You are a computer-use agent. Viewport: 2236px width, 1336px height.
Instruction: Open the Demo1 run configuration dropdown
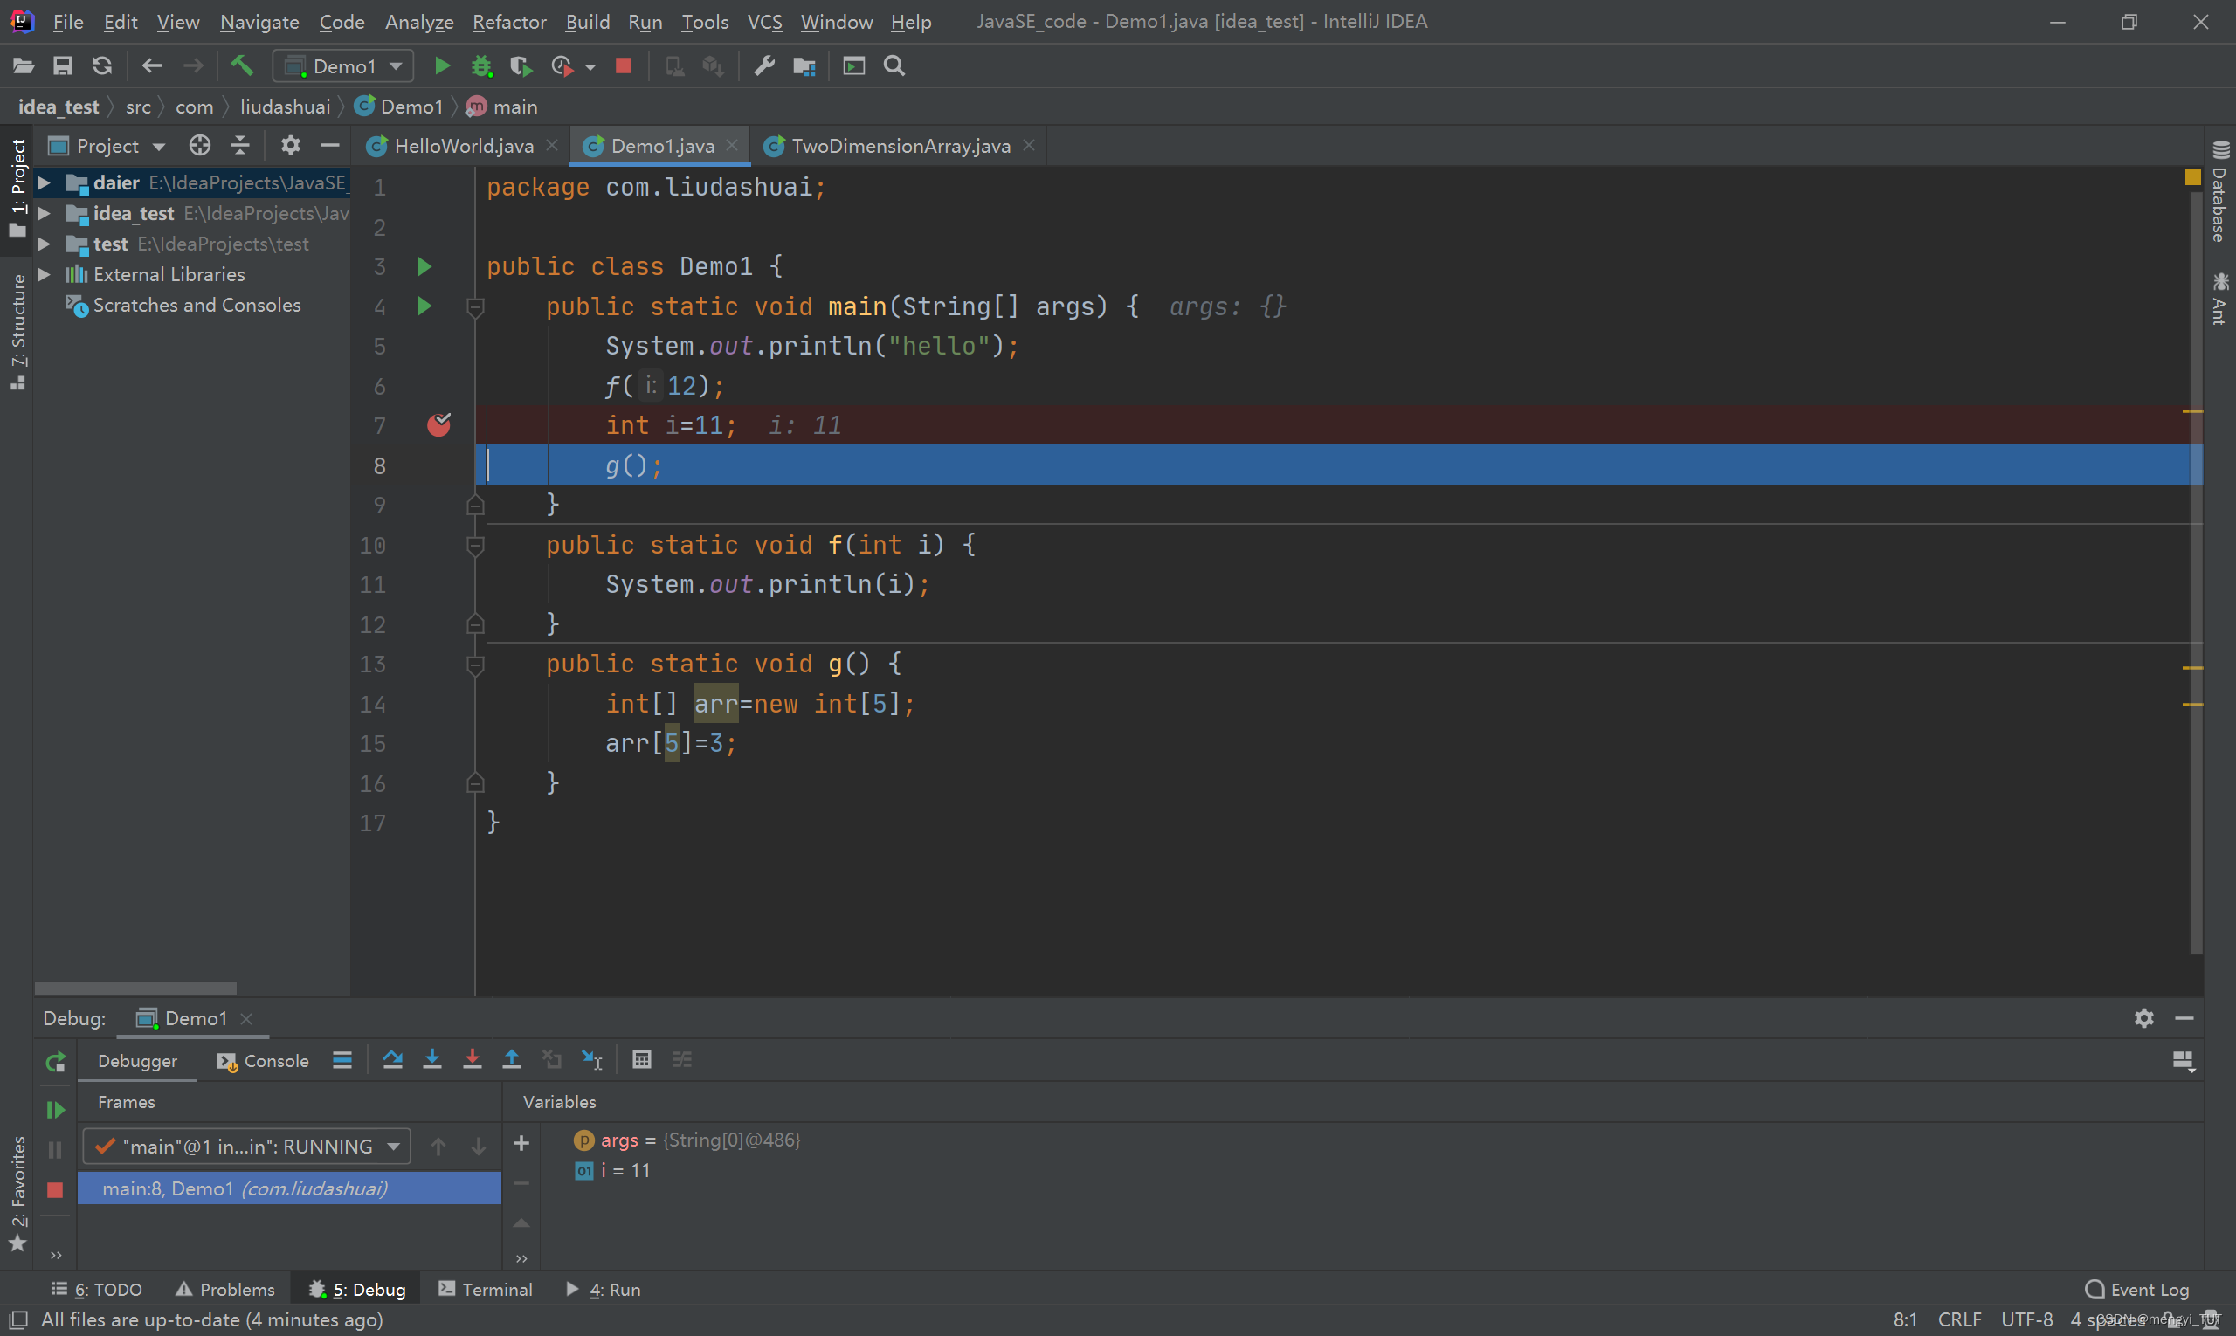[x=343, y=65]
